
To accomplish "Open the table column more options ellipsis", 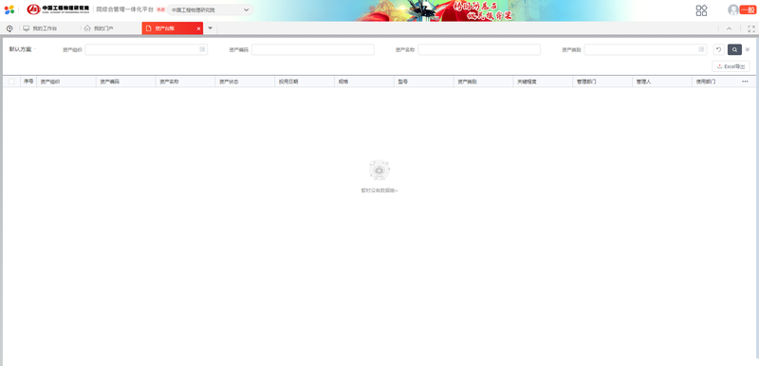I will tap(745, 82).
